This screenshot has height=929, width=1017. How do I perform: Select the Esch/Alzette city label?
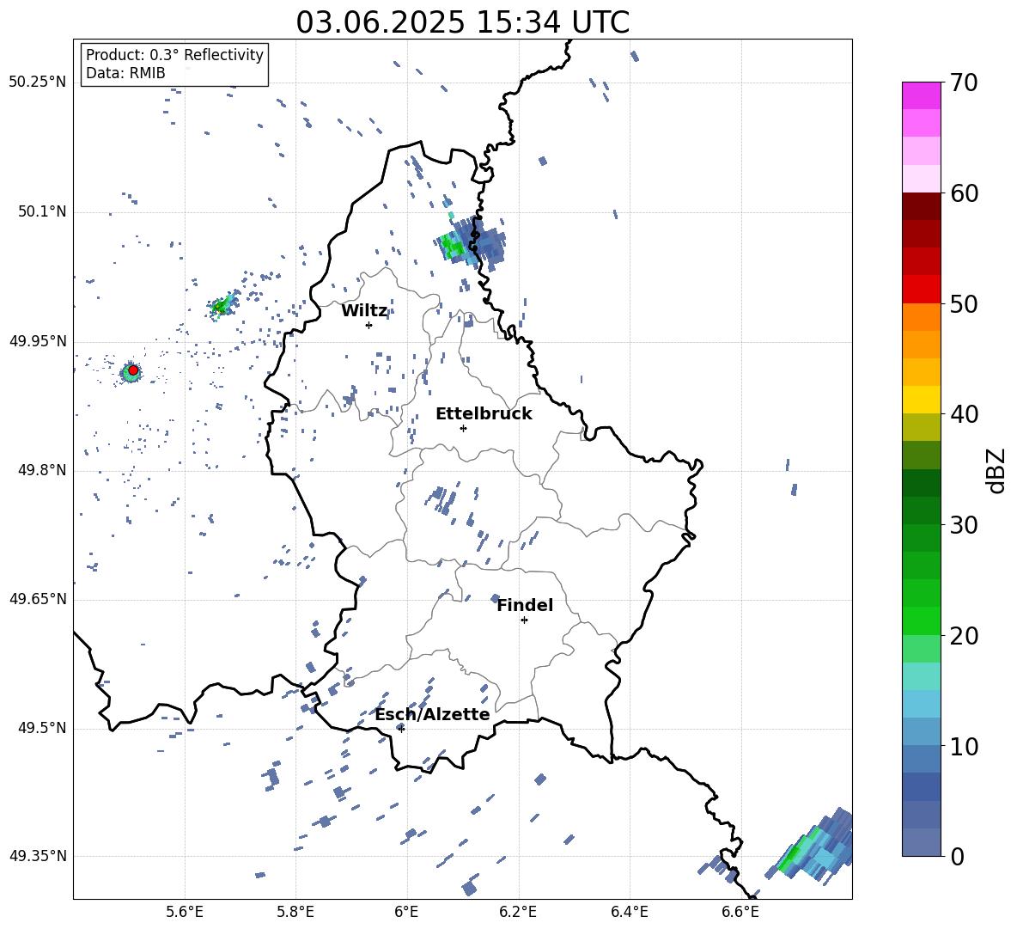(432, 715)
